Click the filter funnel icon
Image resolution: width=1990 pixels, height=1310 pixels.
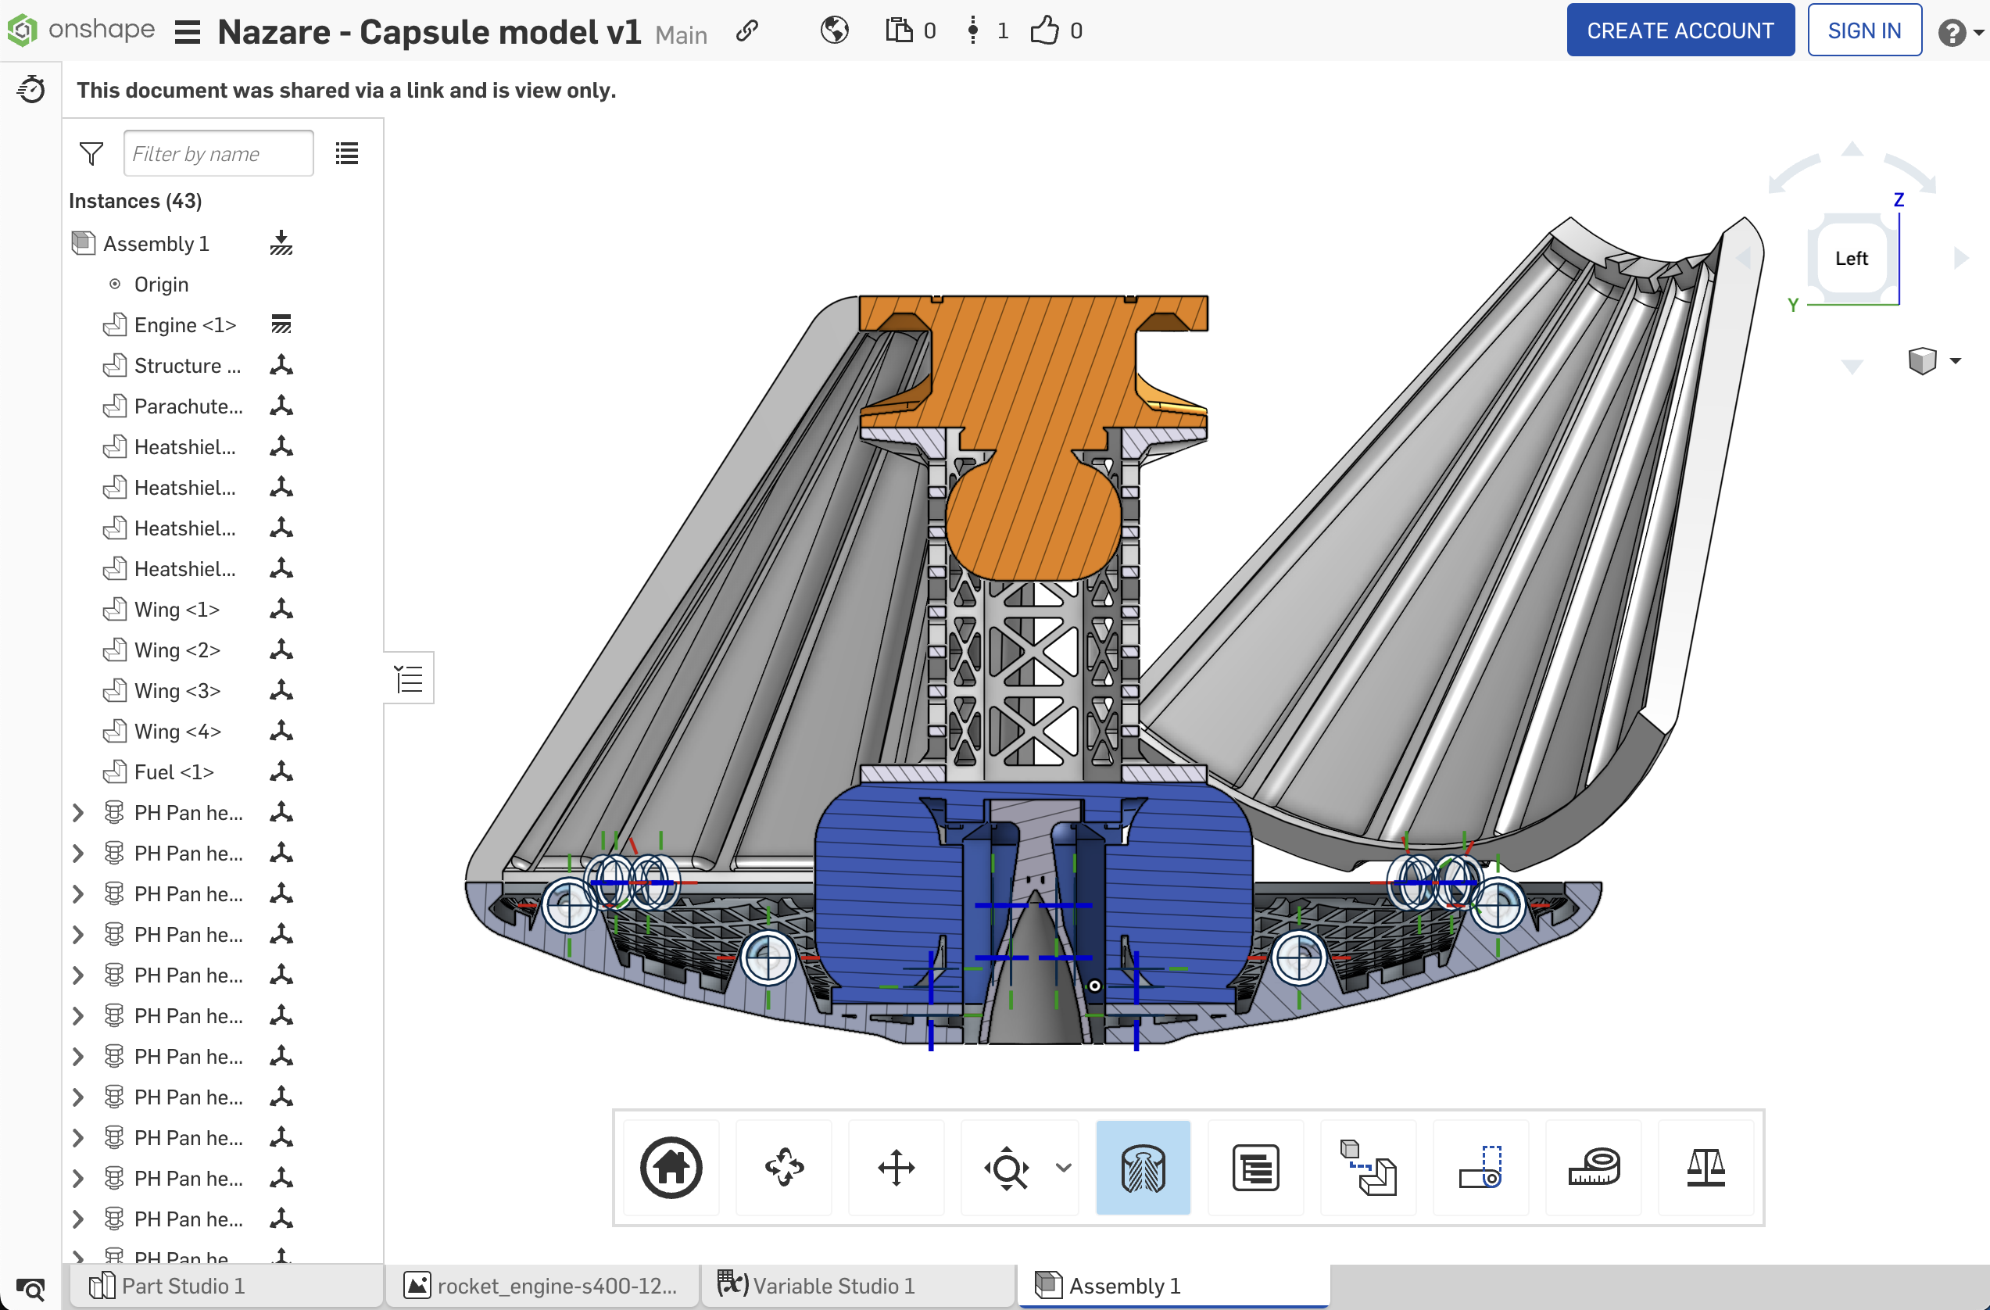coord(91,153)
